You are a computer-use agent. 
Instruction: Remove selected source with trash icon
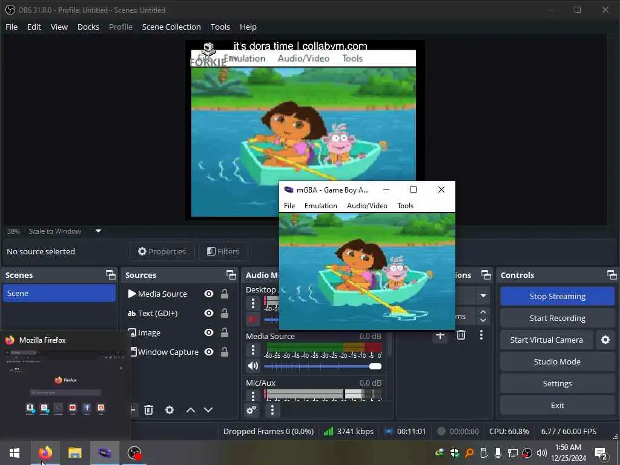click(x=149, y=410)
